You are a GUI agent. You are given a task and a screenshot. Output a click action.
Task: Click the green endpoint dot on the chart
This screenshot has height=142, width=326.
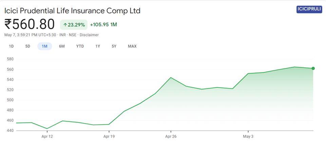[313, 68]
